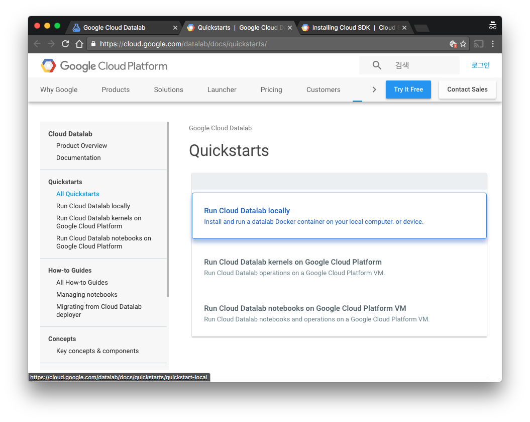Switch to the Quickstarts browser tab

[x=234, y=28]
